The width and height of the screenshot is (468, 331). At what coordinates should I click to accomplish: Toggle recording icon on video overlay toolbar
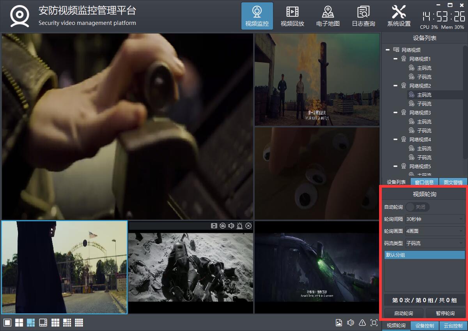214,225
